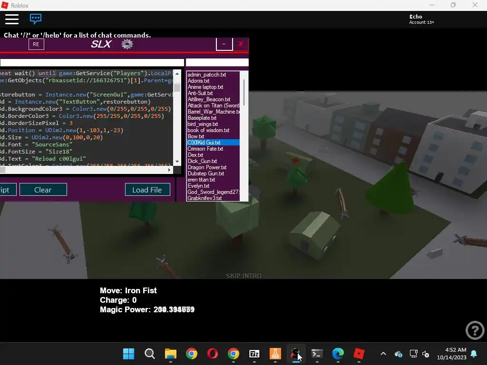The height and width of the screenshot is (365, 487).
Task: Click the RE button in SLX
Action: coord(36,44)
